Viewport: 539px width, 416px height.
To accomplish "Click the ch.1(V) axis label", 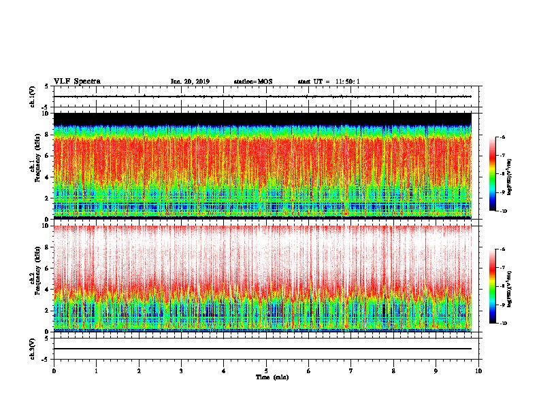I will [33, 97].
